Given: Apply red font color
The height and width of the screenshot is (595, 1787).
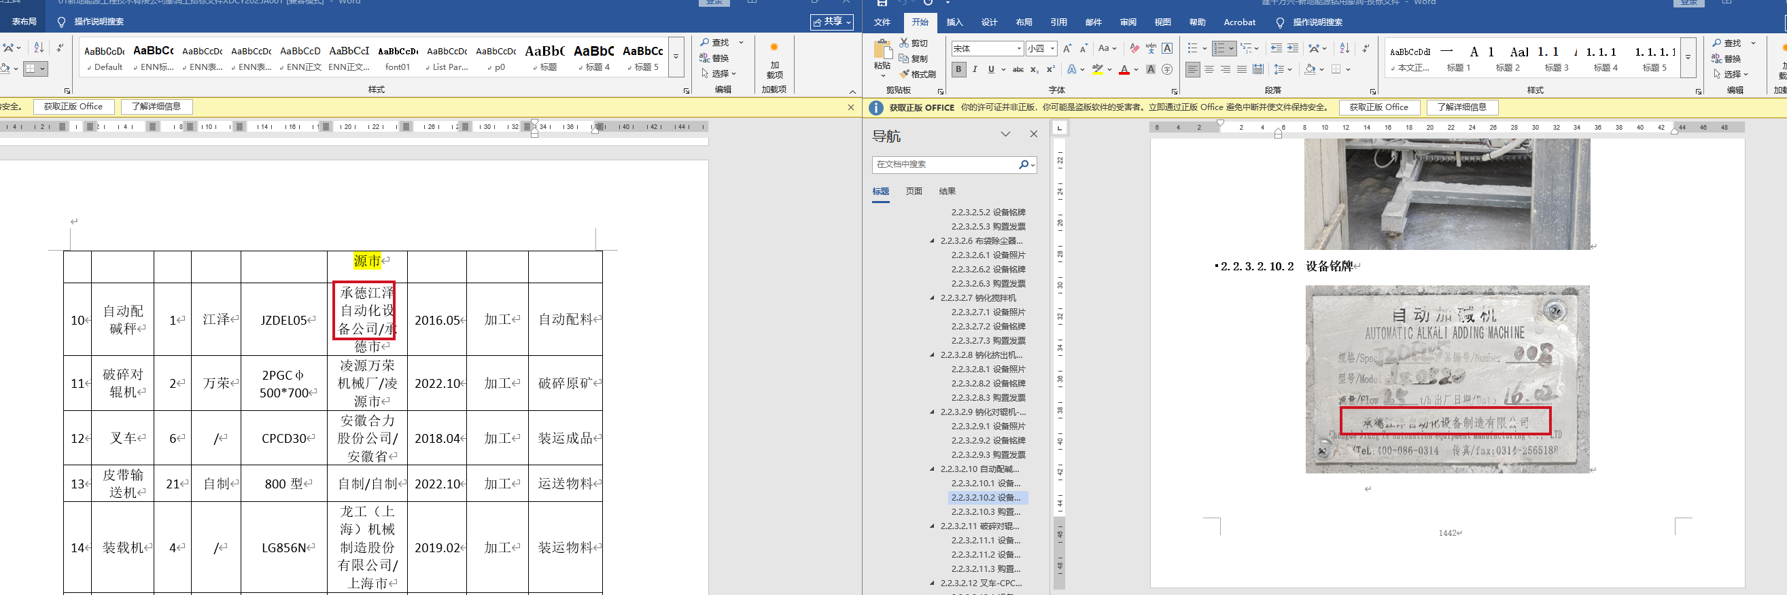Looking at the screenshot, I should [1124, 69].
